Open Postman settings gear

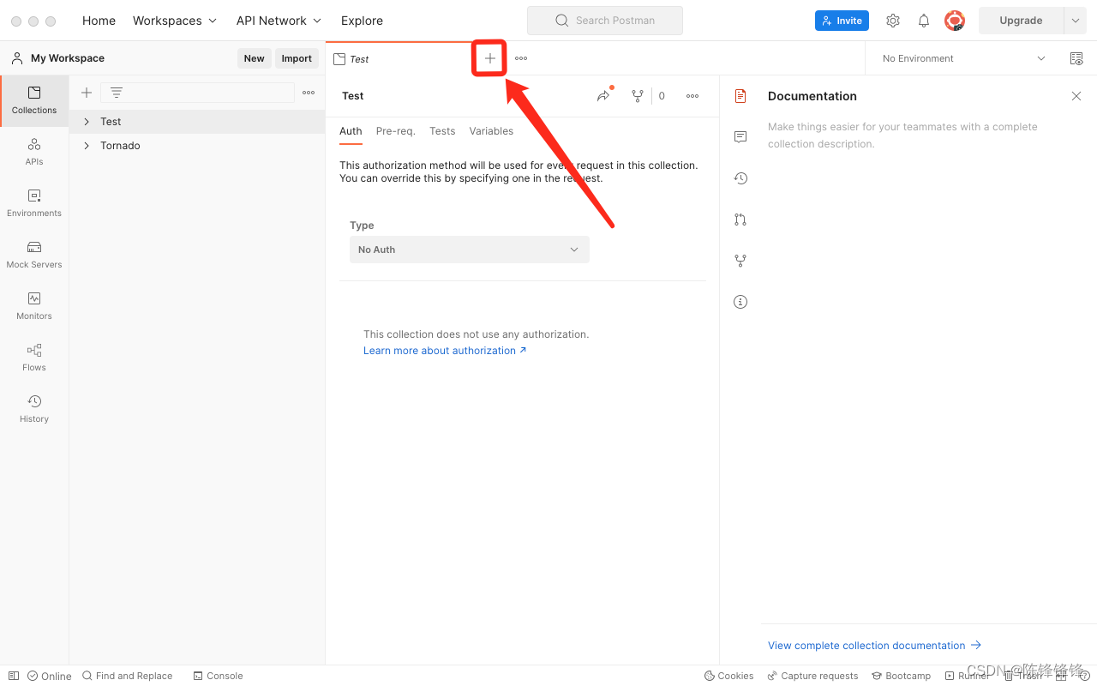(893, 21)
